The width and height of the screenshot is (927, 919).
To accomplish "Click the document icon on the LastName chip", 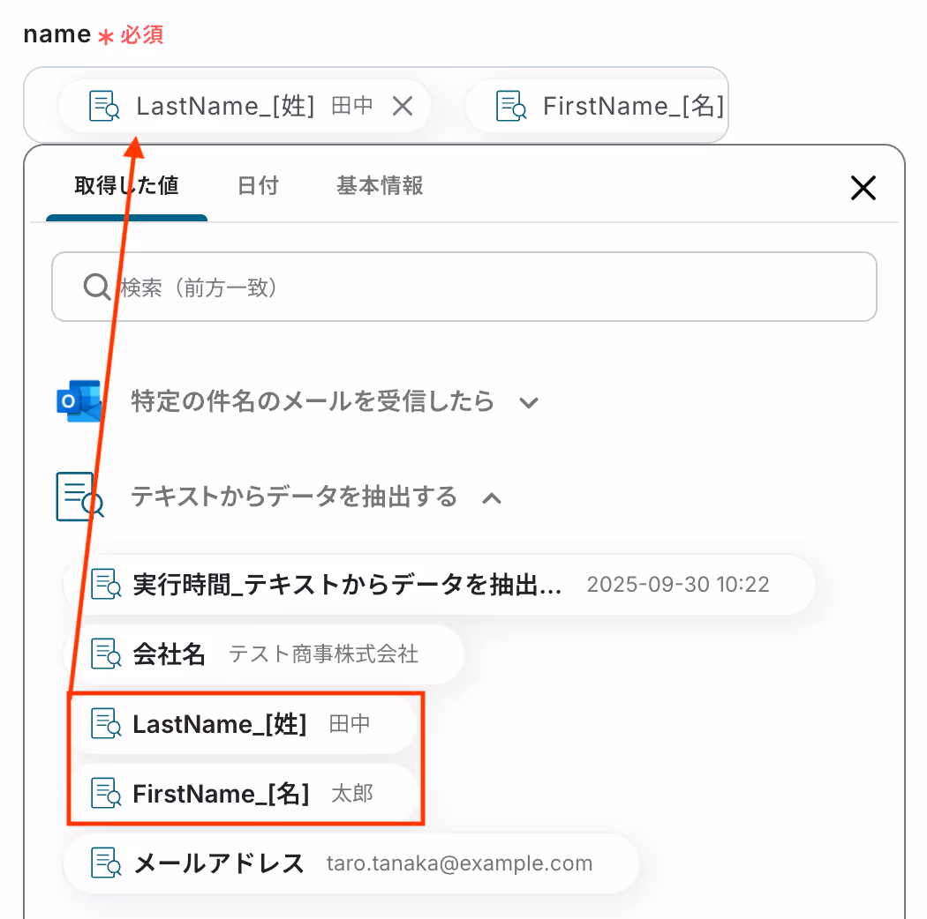I will pyautogui.click(x=104, y=107).
